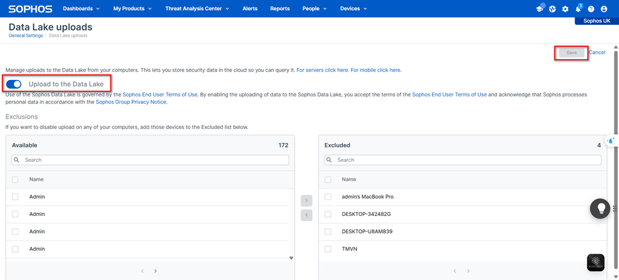Click the health pulse status icon

552,9
